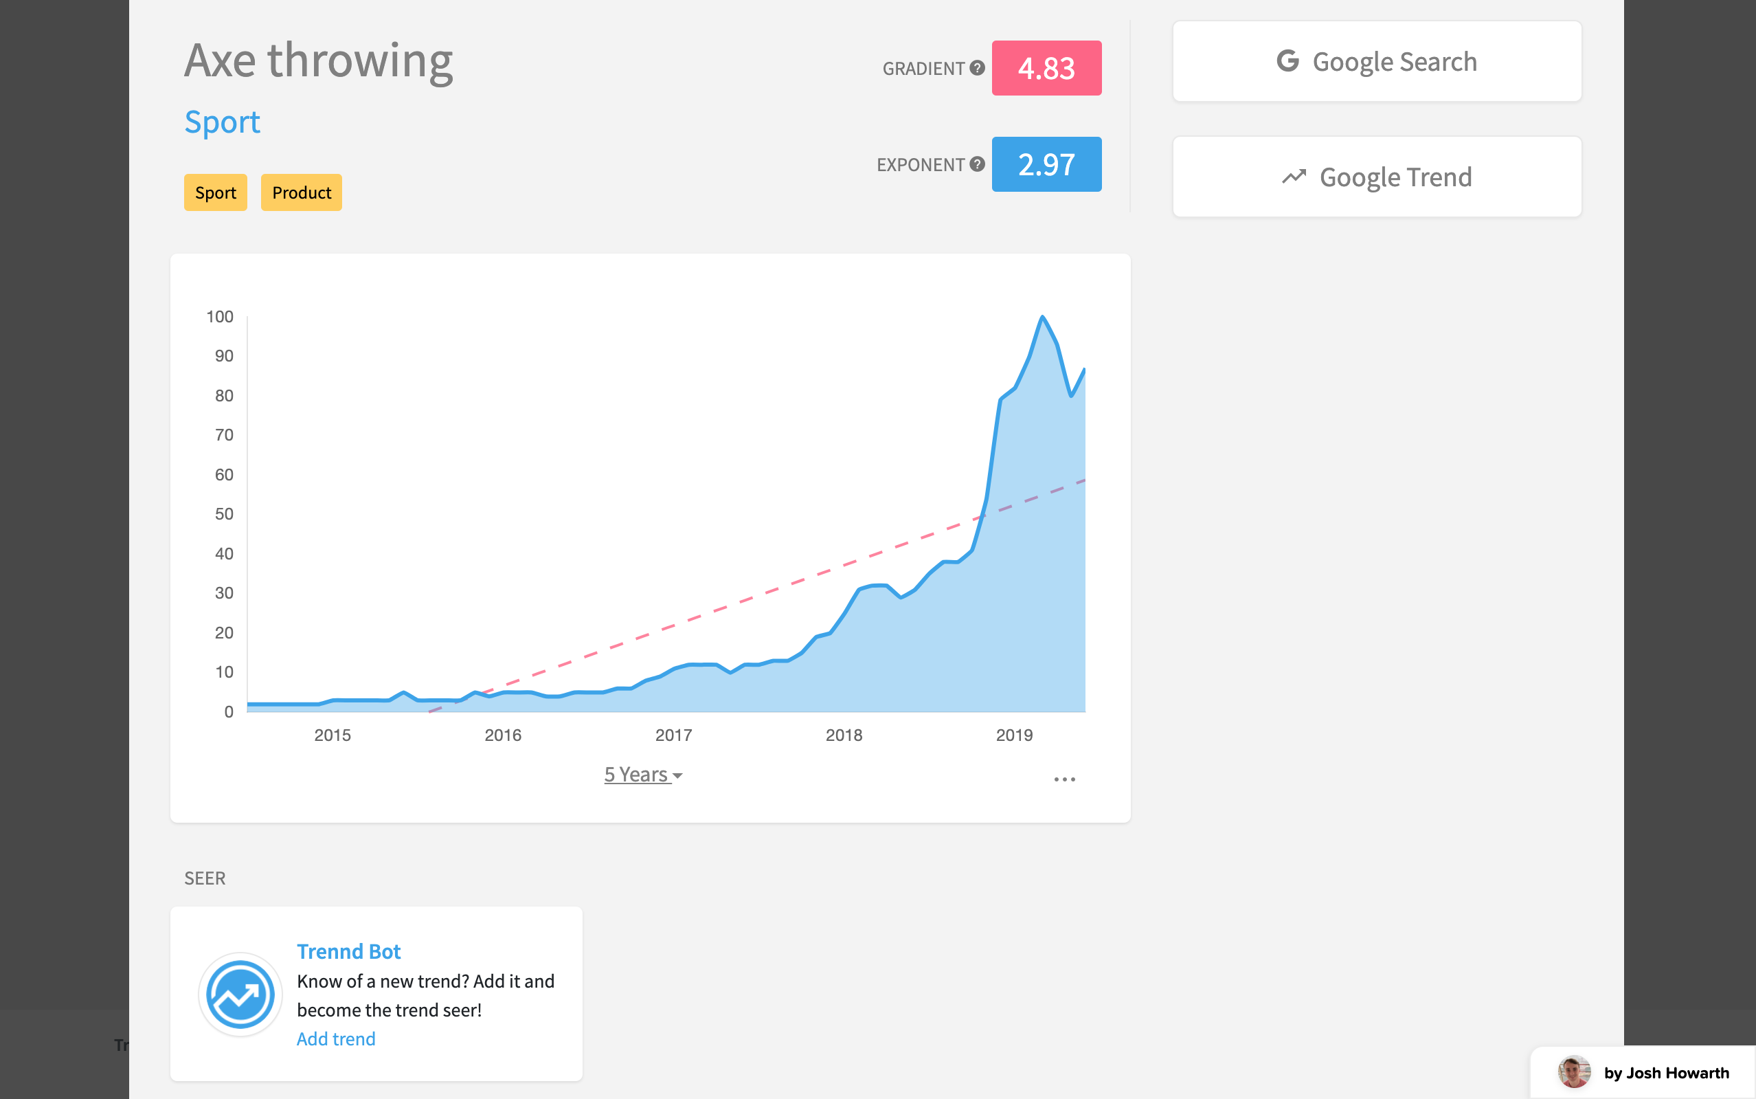Open the Trennd Bot profile link
This screenshot has width=1756, height=1099.
click(x=349, y=951)
